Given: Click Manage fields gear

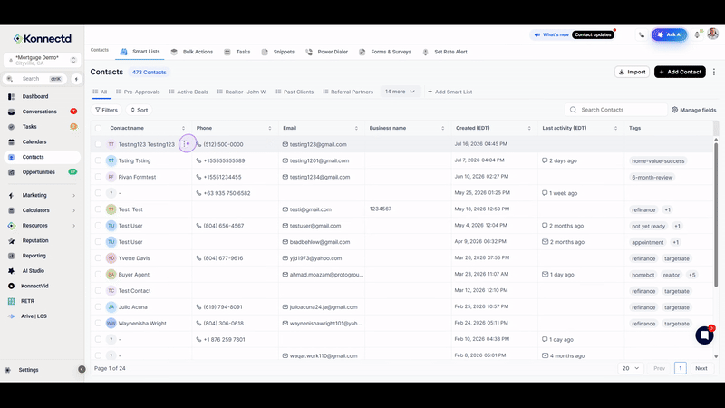Looking at the screenshot, I should 674,110.
